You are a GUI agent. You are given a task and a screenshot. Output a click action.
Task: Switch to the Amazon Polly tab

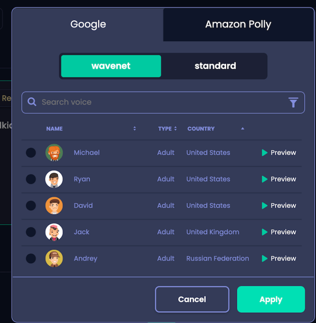[x=238, y=24]
